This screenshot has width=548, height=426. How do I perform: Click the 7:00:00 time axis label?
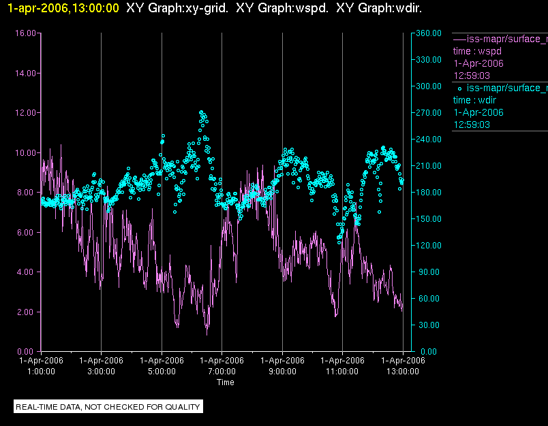point(222,372)
